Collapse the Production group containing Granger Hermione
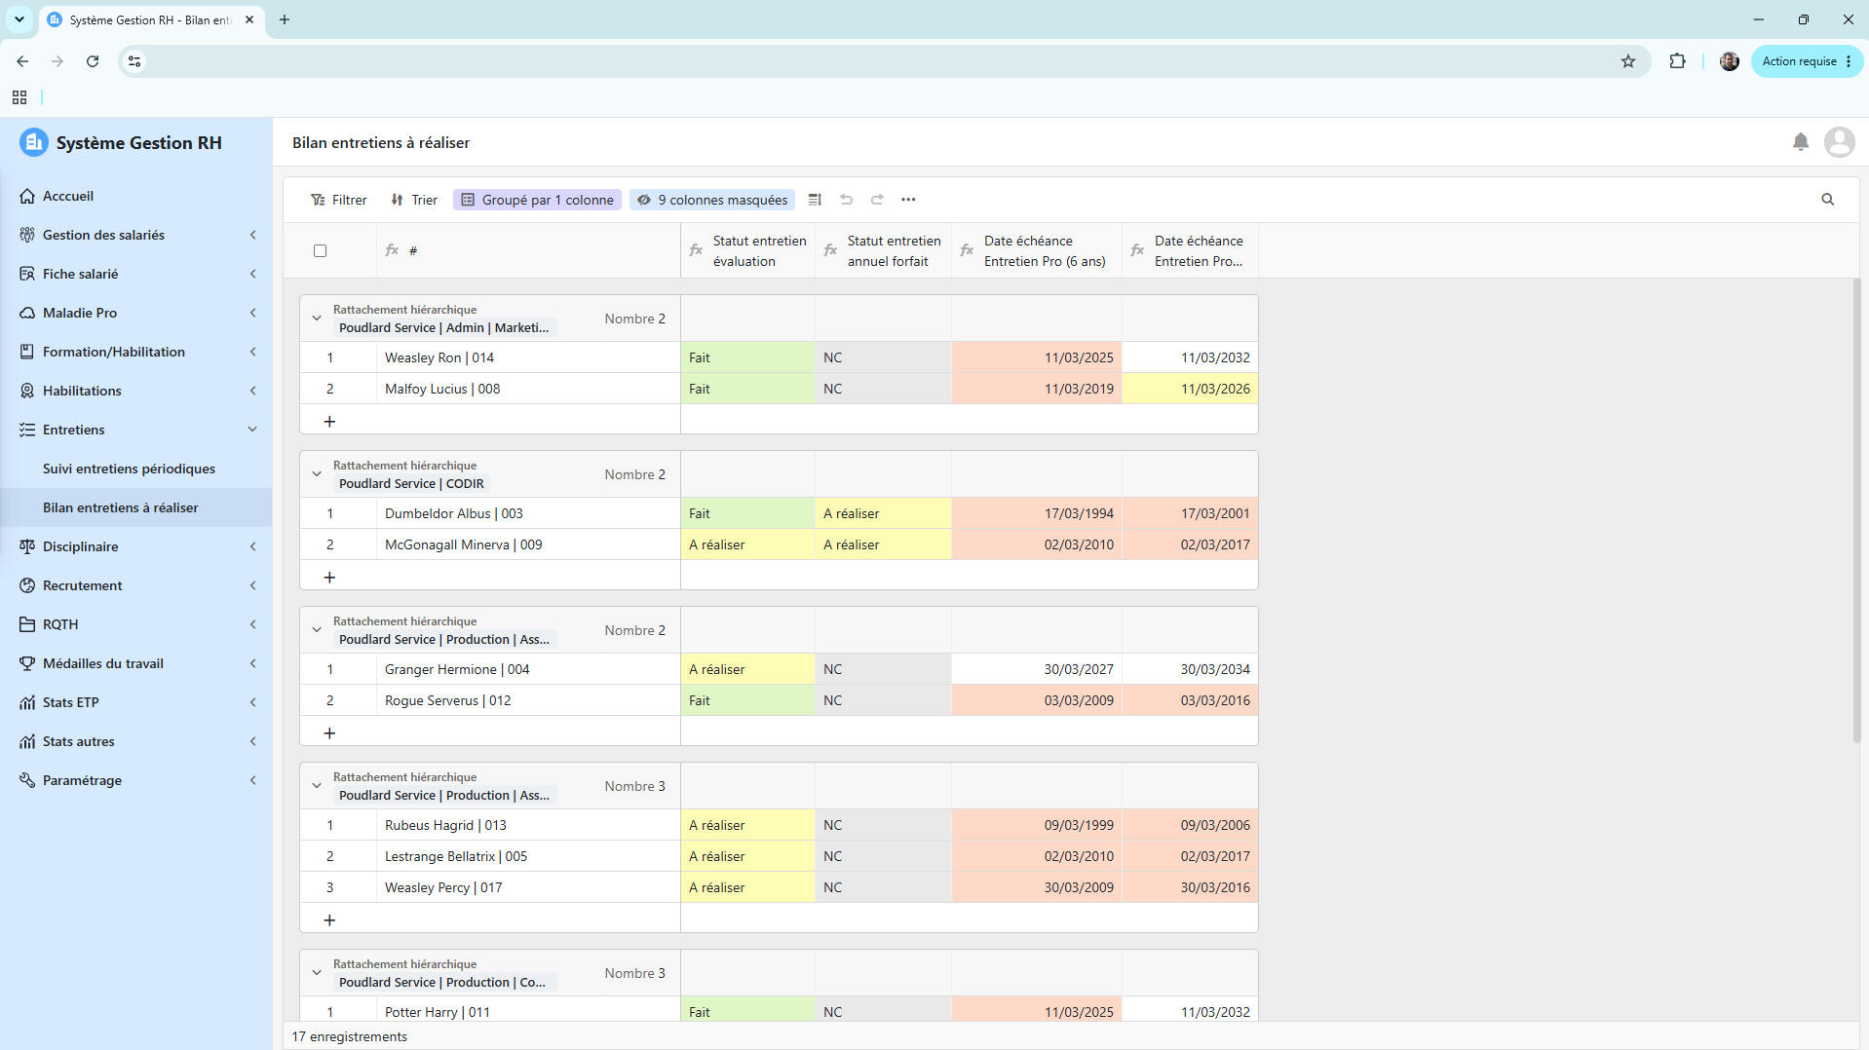This screenshot has width=1869, height=1050. (x=317, y=630)
